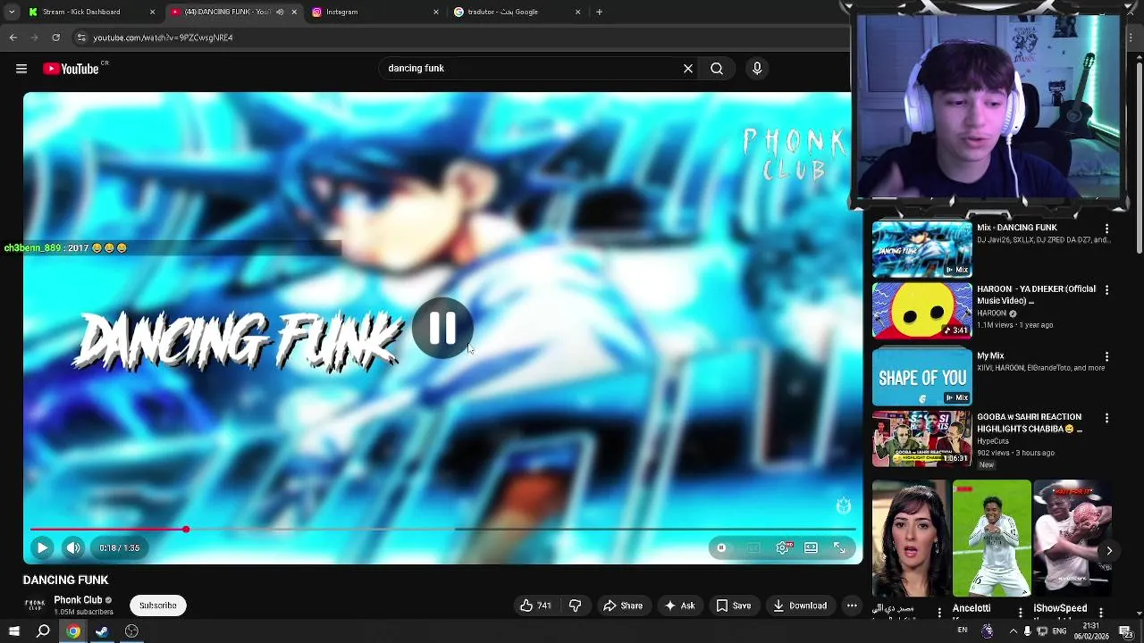Image resolution: width=1144 pixels, height=643 pixels.
Task: Like the video with thumbs up
Action: click(535, 605)
